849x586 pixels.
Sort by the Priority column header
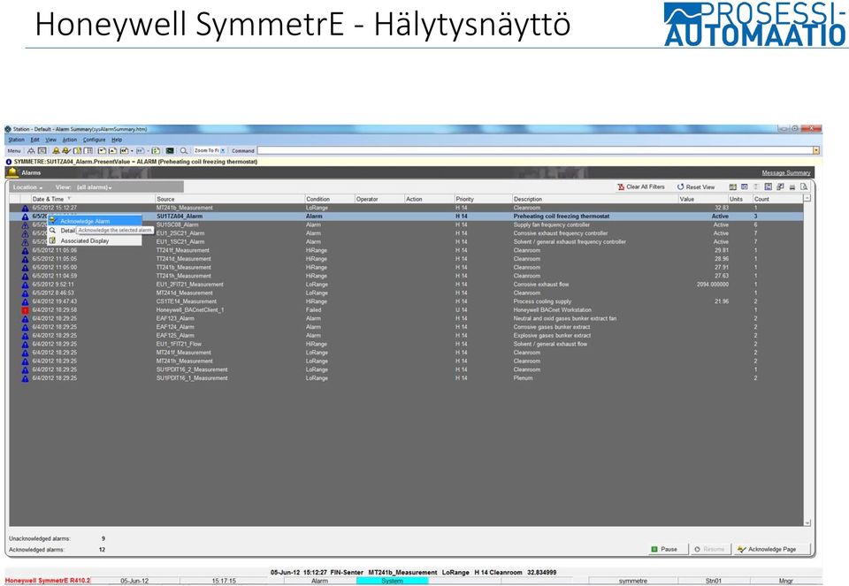pyautogui.click(x=483, y=199)
